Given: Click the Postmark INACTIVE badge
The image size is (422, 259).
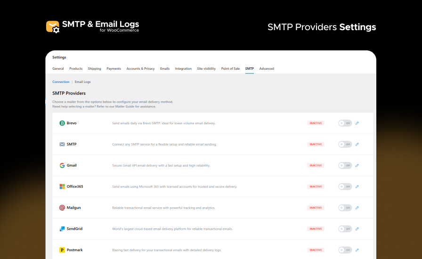Looking at the screenshot, I should coord(316,250).
